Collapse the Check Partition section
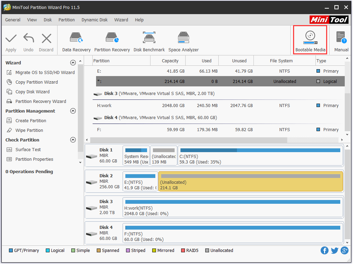The height and width of the screenshot is (264, 353). point(73,140)
